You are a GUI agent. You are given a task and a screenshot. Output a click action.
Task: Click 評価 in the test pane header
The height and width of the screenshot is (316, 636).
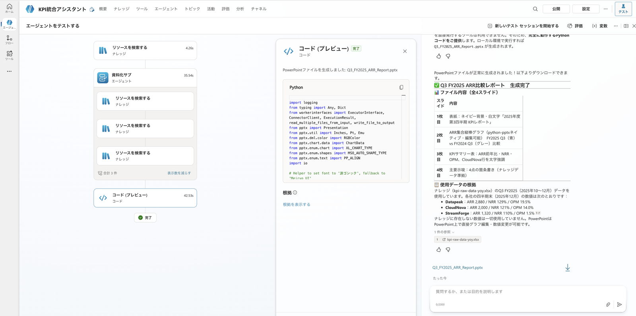pyautogui.click(x=575, y=26)
